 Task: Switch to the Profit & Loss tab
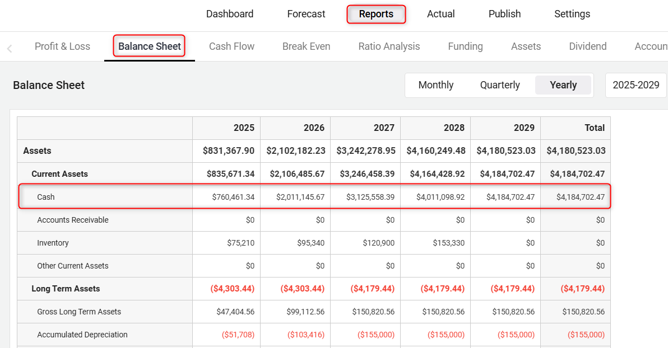[x=62, y=46]
